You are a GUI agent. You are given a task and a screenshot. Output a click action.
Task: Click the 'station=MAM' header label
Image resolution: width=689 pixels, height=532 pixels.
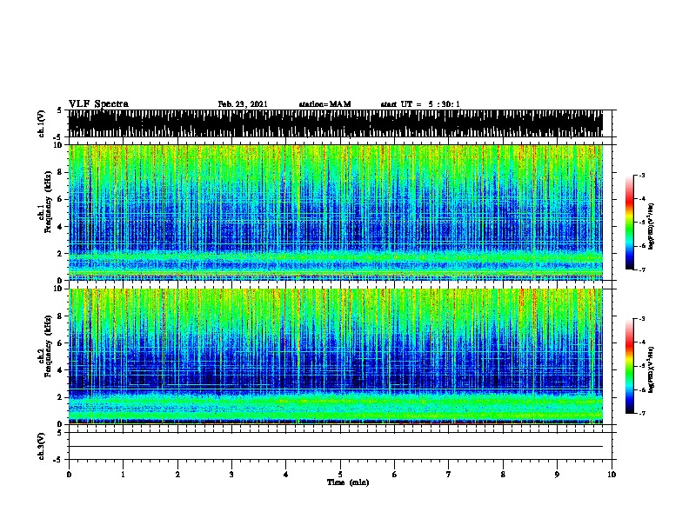click(x=324, y=104)
